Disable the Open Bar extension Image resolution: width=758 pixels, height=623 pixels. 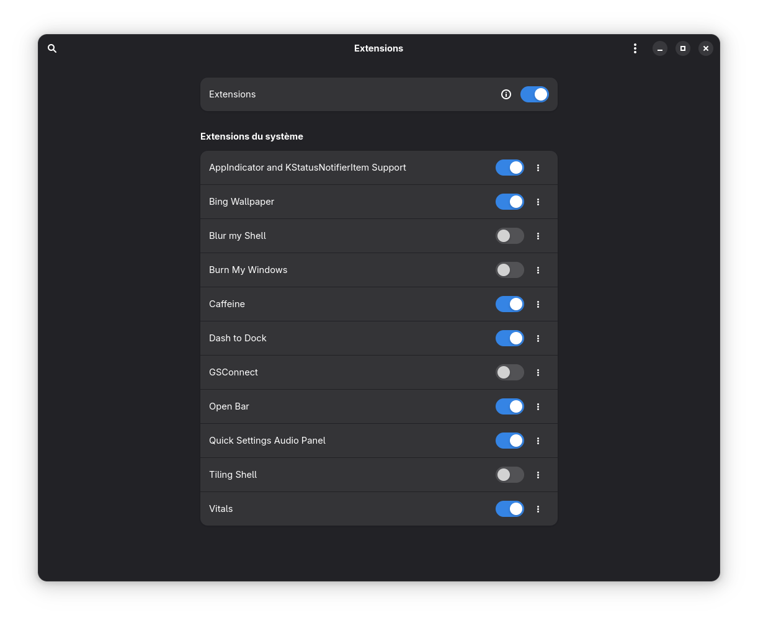tap(510, 406)
